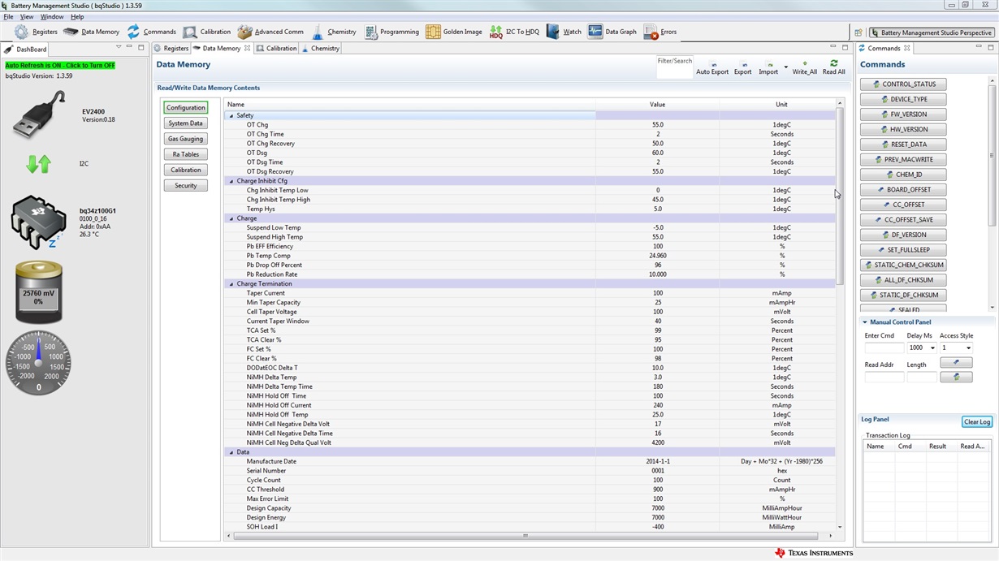Viewport: 999px width, 561px height.
Task: Click the Import data memory icon
Action: click(768, 68)
